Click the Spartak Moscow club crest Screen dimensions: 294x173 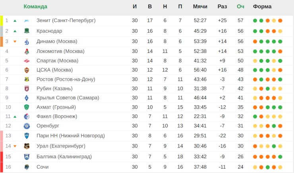(27, 61)
